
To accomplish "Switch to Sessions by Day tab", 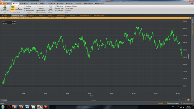I will click(x=84, y=15).
